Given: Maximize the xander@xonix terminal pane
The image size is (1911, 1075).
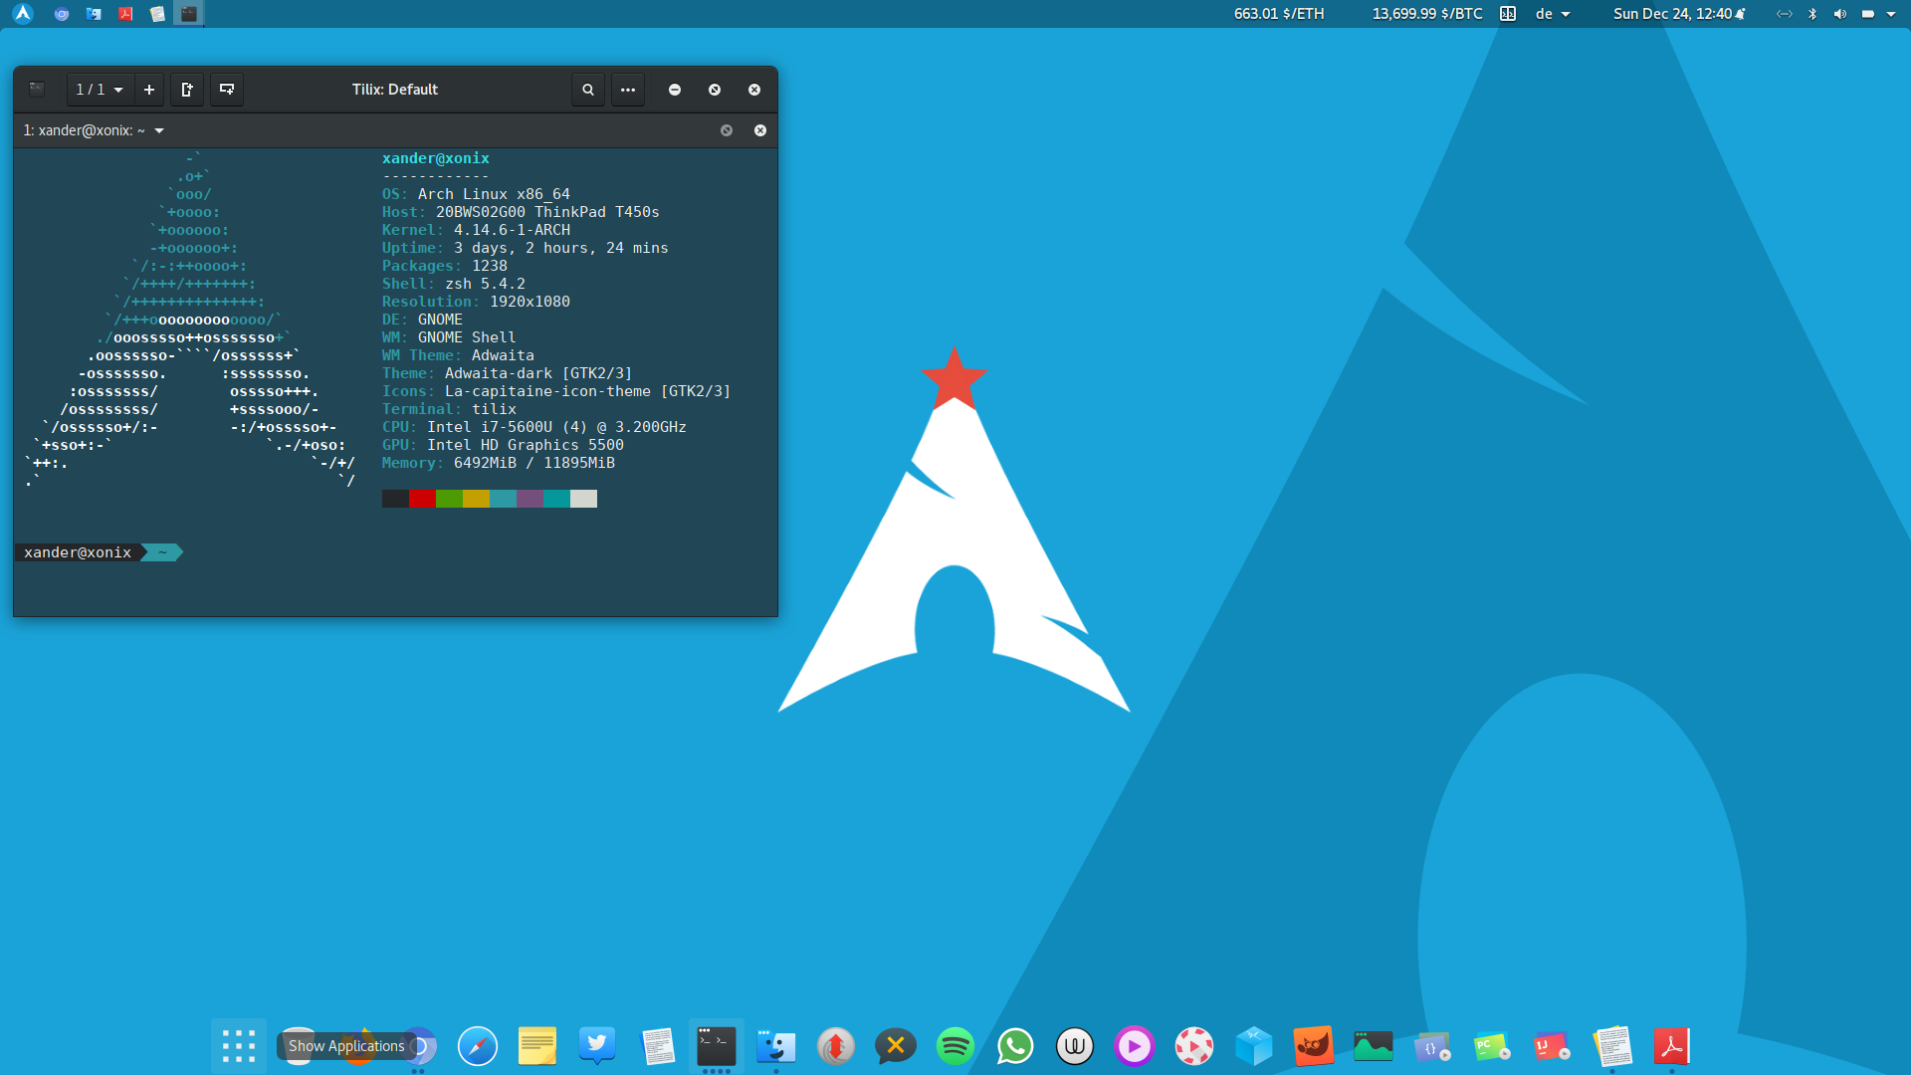Looking at the screenshot, I should click(727, 130).
